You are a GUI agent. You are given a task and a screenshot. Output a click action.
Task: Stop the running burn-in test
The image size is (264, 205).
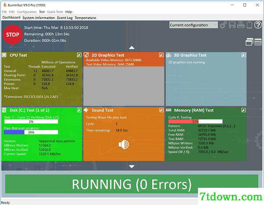pos(13,35)
